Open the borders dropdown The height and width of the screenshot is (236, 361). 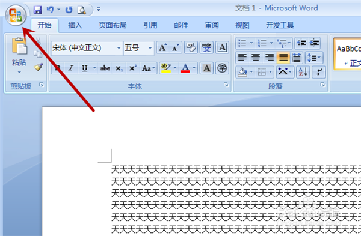[x=270, y=72]
